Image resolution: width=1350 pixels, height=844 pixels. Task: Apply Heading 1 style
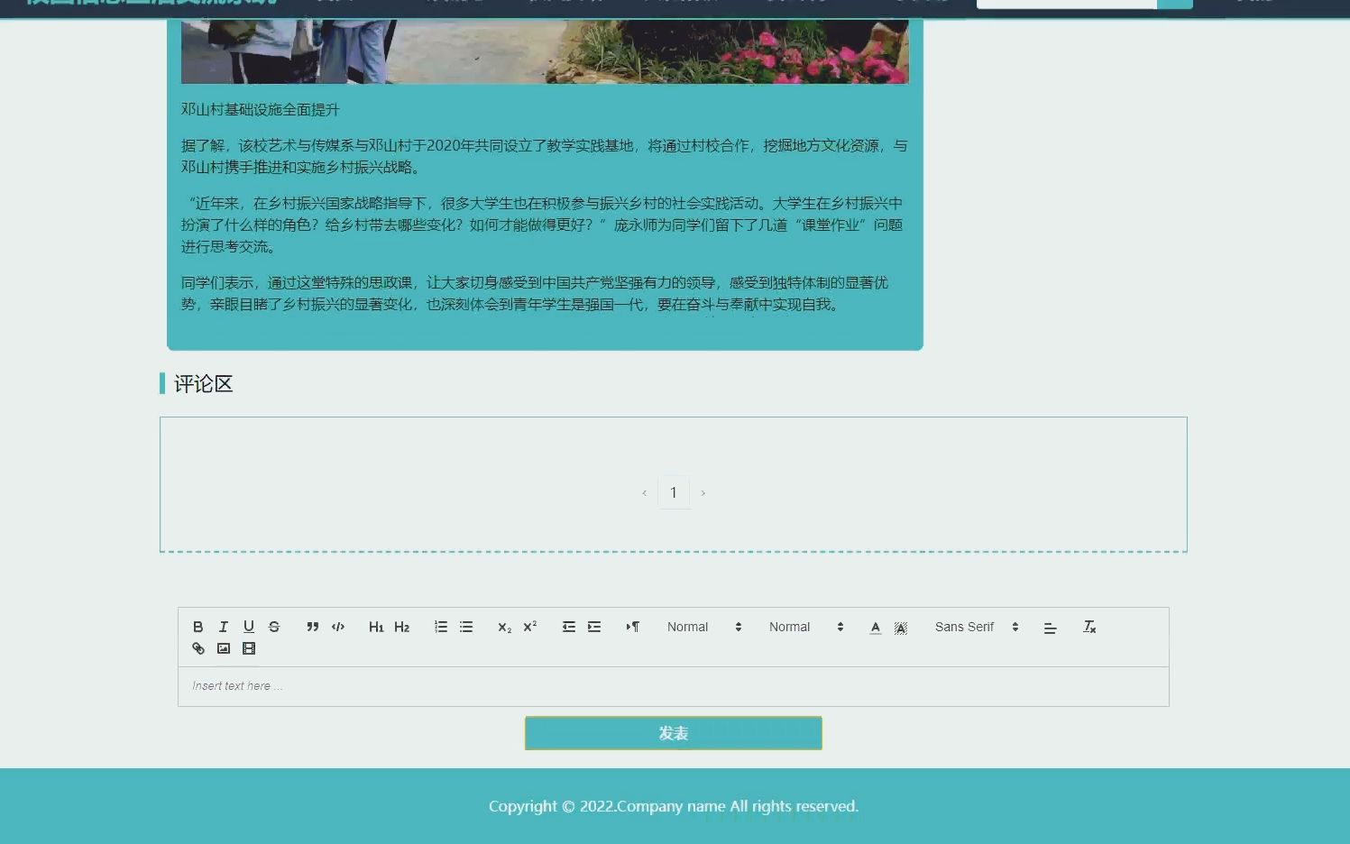pyautogui.click(x=376, y=627)
